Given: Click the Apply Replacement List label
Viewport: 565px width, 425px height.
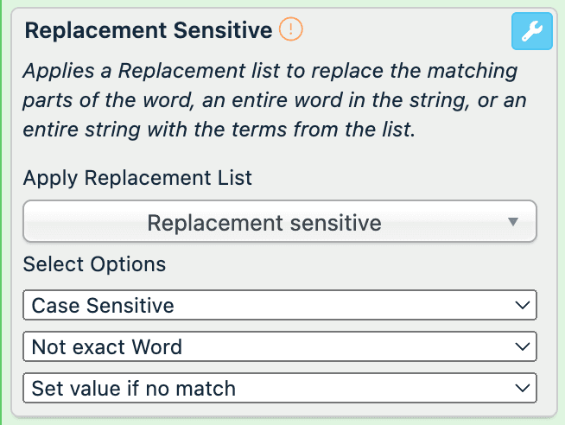Looking at the screenshot, I should click(x=137, y=178).
